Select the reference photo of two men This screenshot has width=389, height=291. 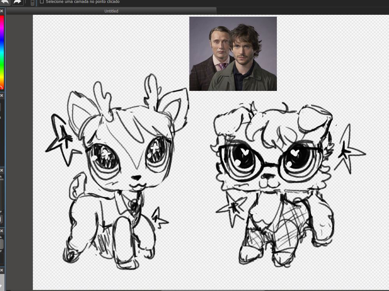(x=233, y=54)
